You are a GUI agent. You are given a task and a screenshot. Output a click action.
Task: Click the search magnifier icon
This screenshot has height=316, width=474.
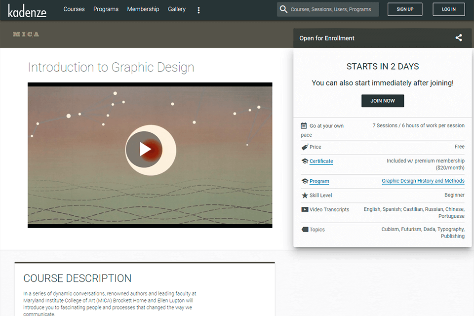[283, 9]
